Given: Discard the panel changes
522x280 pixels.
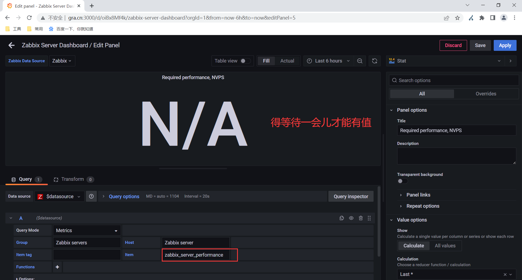Looking at the screenshot, I should click(x=453, y=45).
